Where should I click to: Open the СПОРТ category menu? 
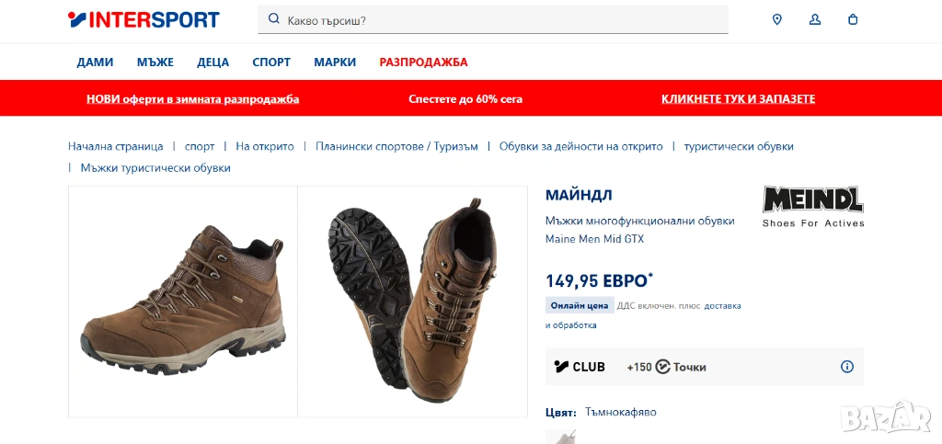[271, 63]
